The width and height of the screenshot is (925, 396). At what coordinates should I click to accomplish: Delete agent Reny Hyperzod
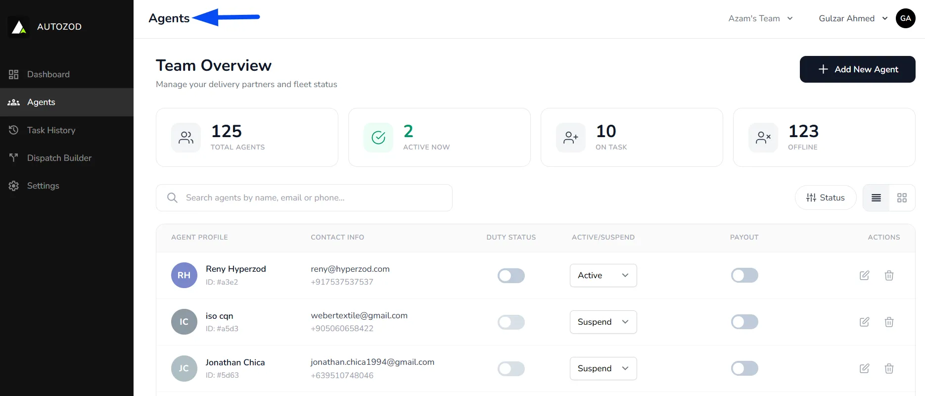click(x=889, y=275)
